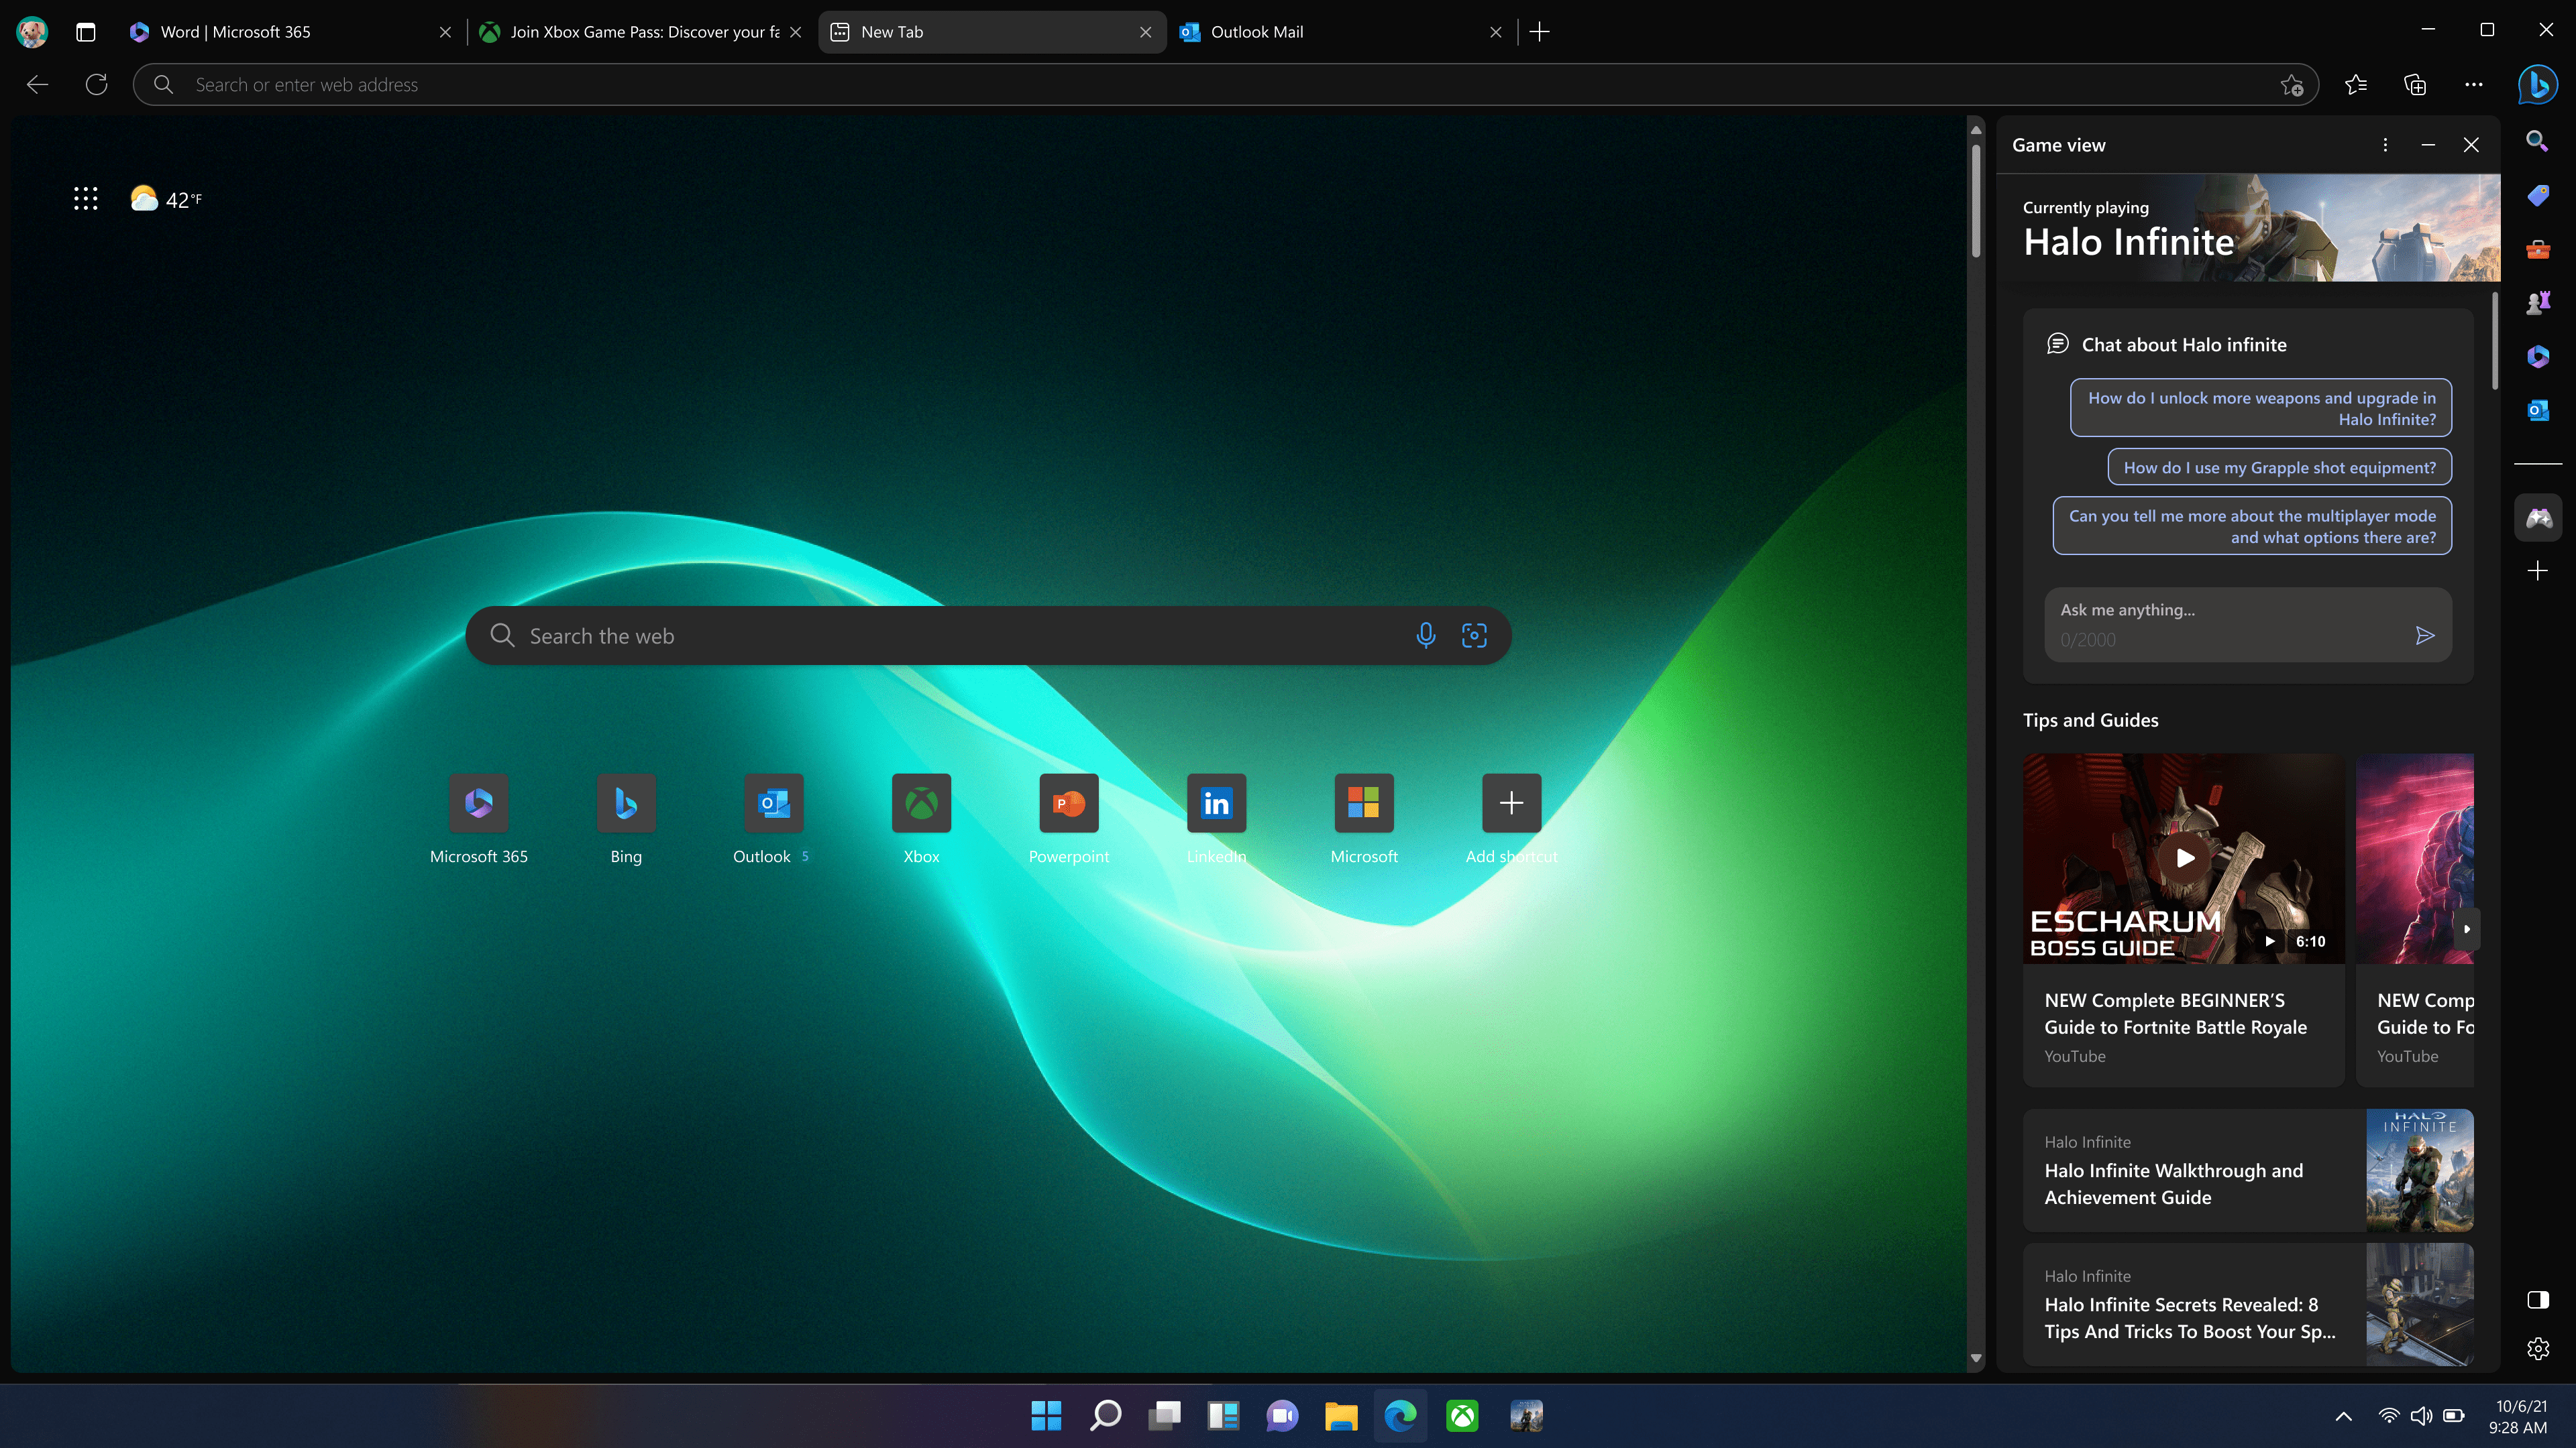Screen dimensions: 2576x1448
Task: Click the refresh page button
Action: click(x=96, y=85)
